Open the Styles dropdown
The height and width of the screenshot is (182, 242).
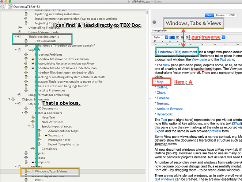click(x=160, y=37)
